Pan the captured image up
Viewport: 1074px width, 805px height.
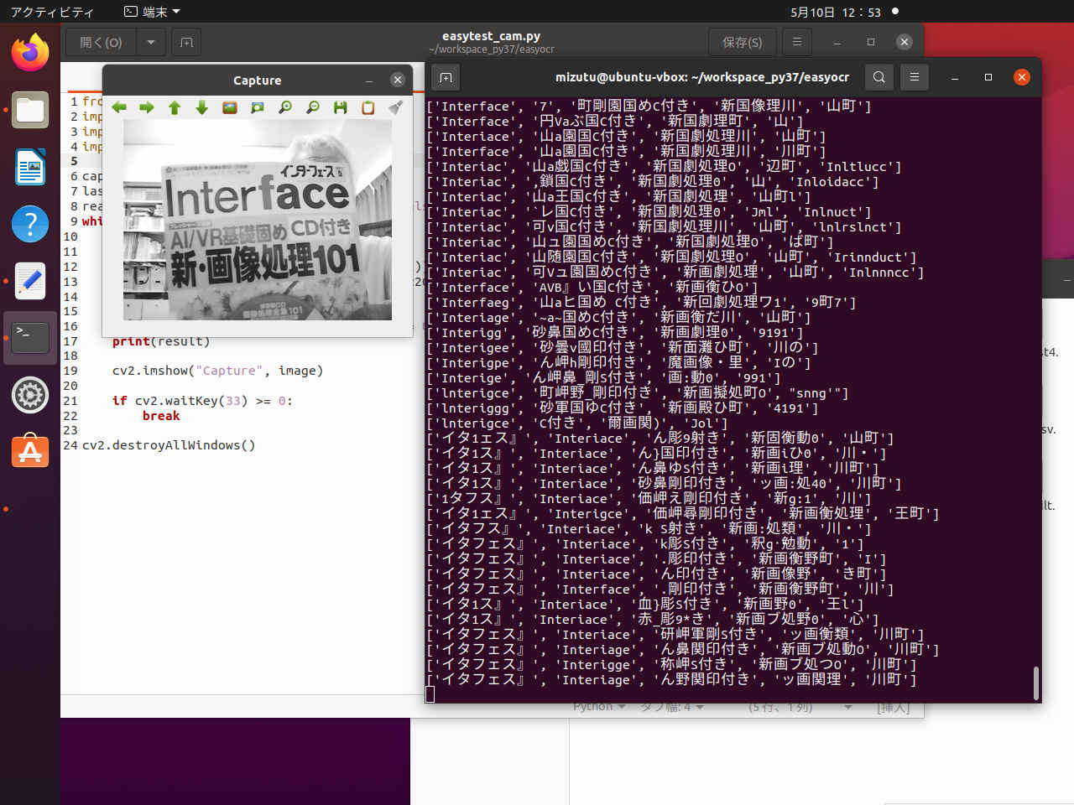point(175,107)
